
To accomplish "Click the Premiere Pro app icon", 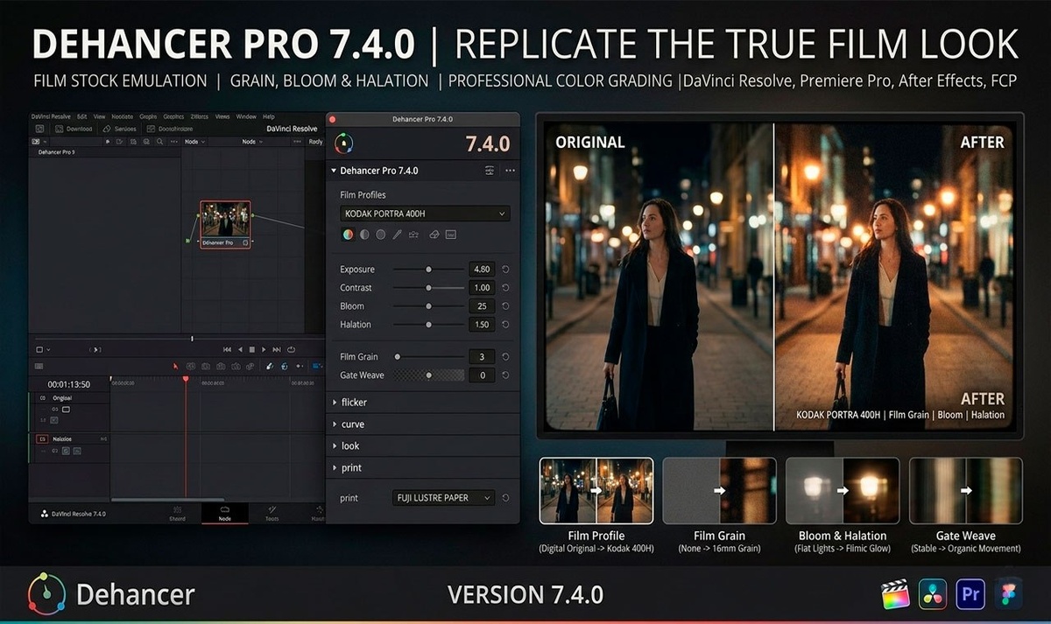I will tap(970, 593).
